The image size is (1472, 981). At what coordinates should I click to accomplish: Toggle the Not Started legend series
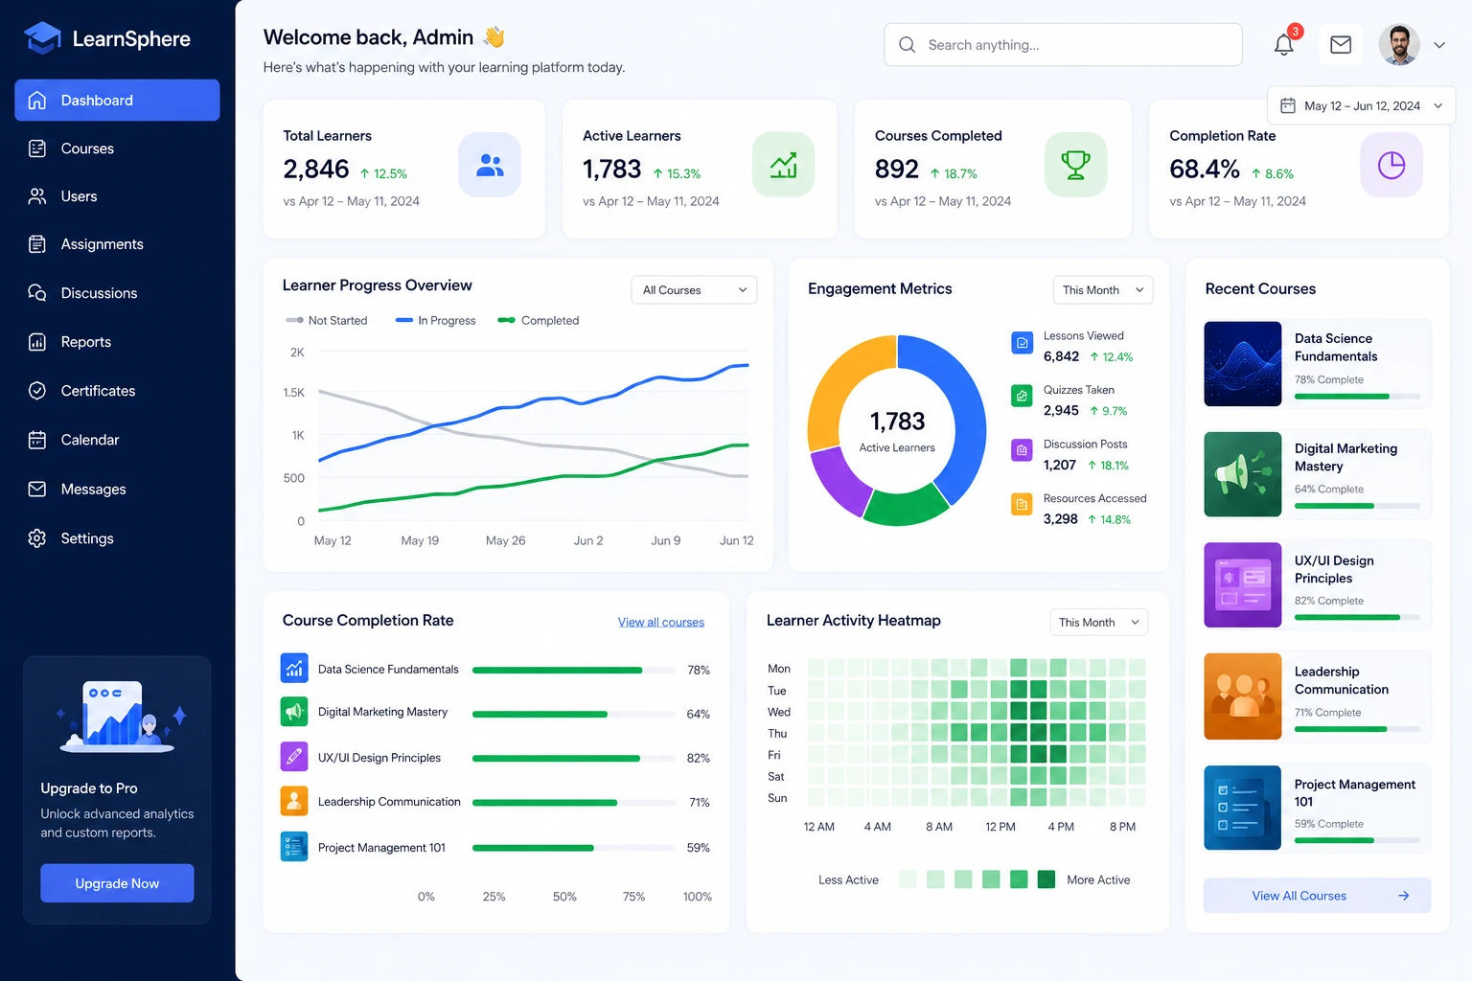[326, 321]
